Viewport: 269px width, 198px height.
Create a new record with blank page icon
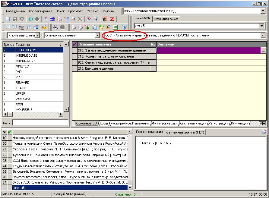8,19
